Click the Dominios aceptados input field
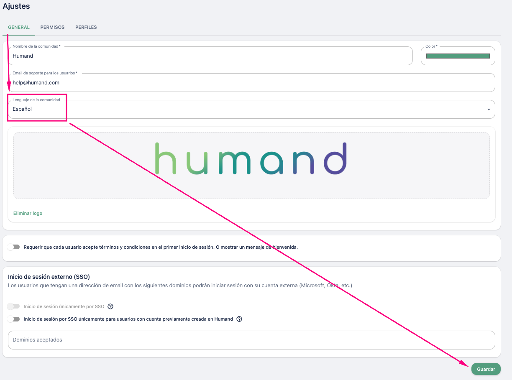 click(x=251, y=340)
